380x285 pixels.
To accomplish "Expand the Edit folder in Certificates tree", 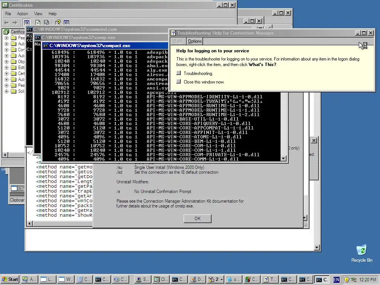I will click(7, 68).
